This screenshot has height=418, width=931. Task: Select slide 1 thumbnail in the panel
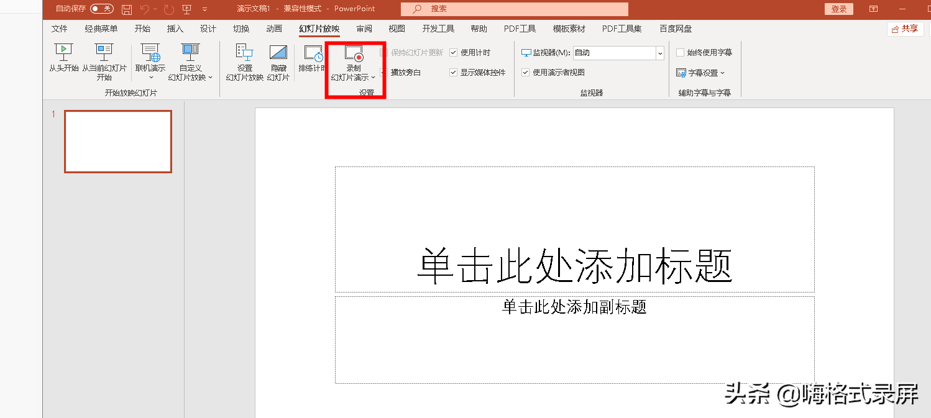point(118,142)
